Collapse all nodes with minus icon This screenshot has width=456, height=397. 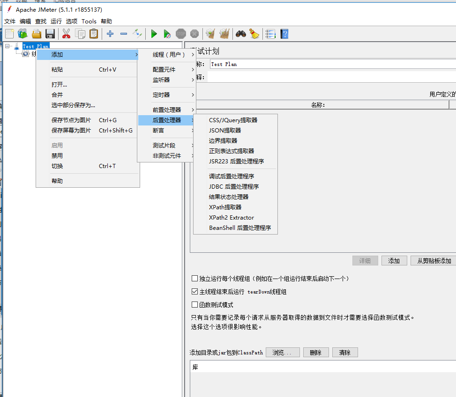coord(124,34)
